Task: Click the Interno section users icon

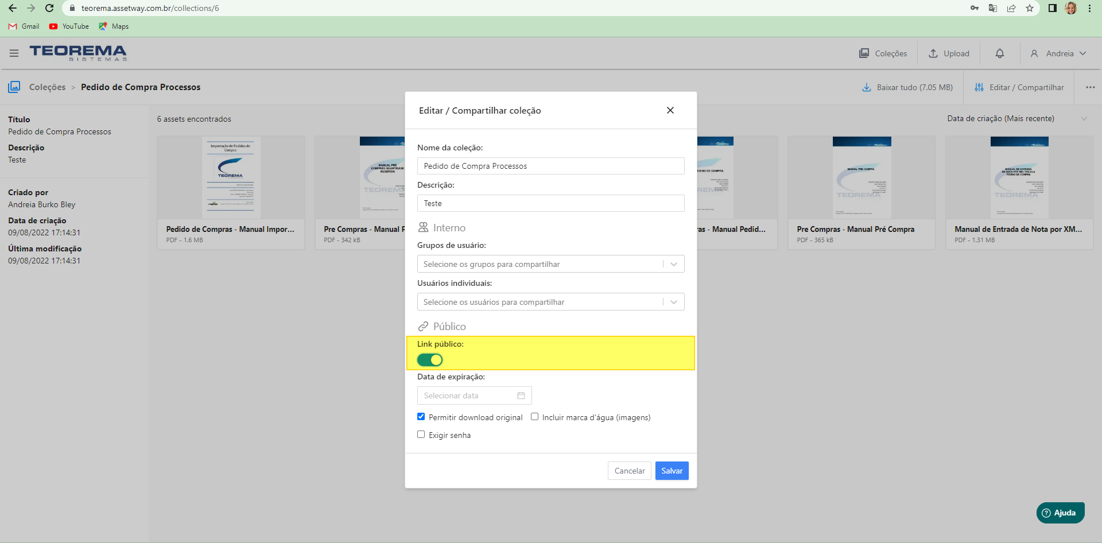Action: tap(423, 227)
